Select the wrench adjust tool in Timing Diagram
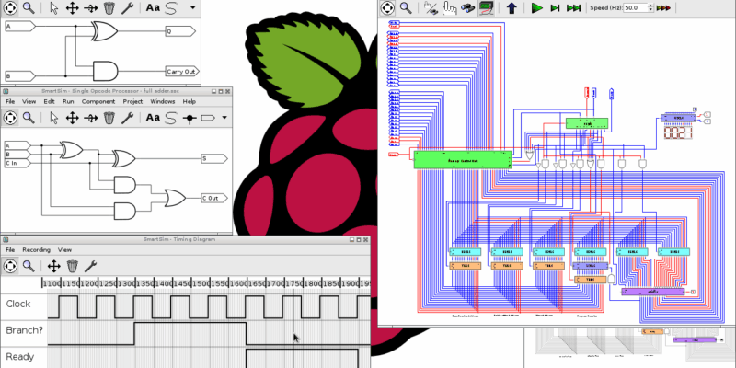 (x=90, y=266)
